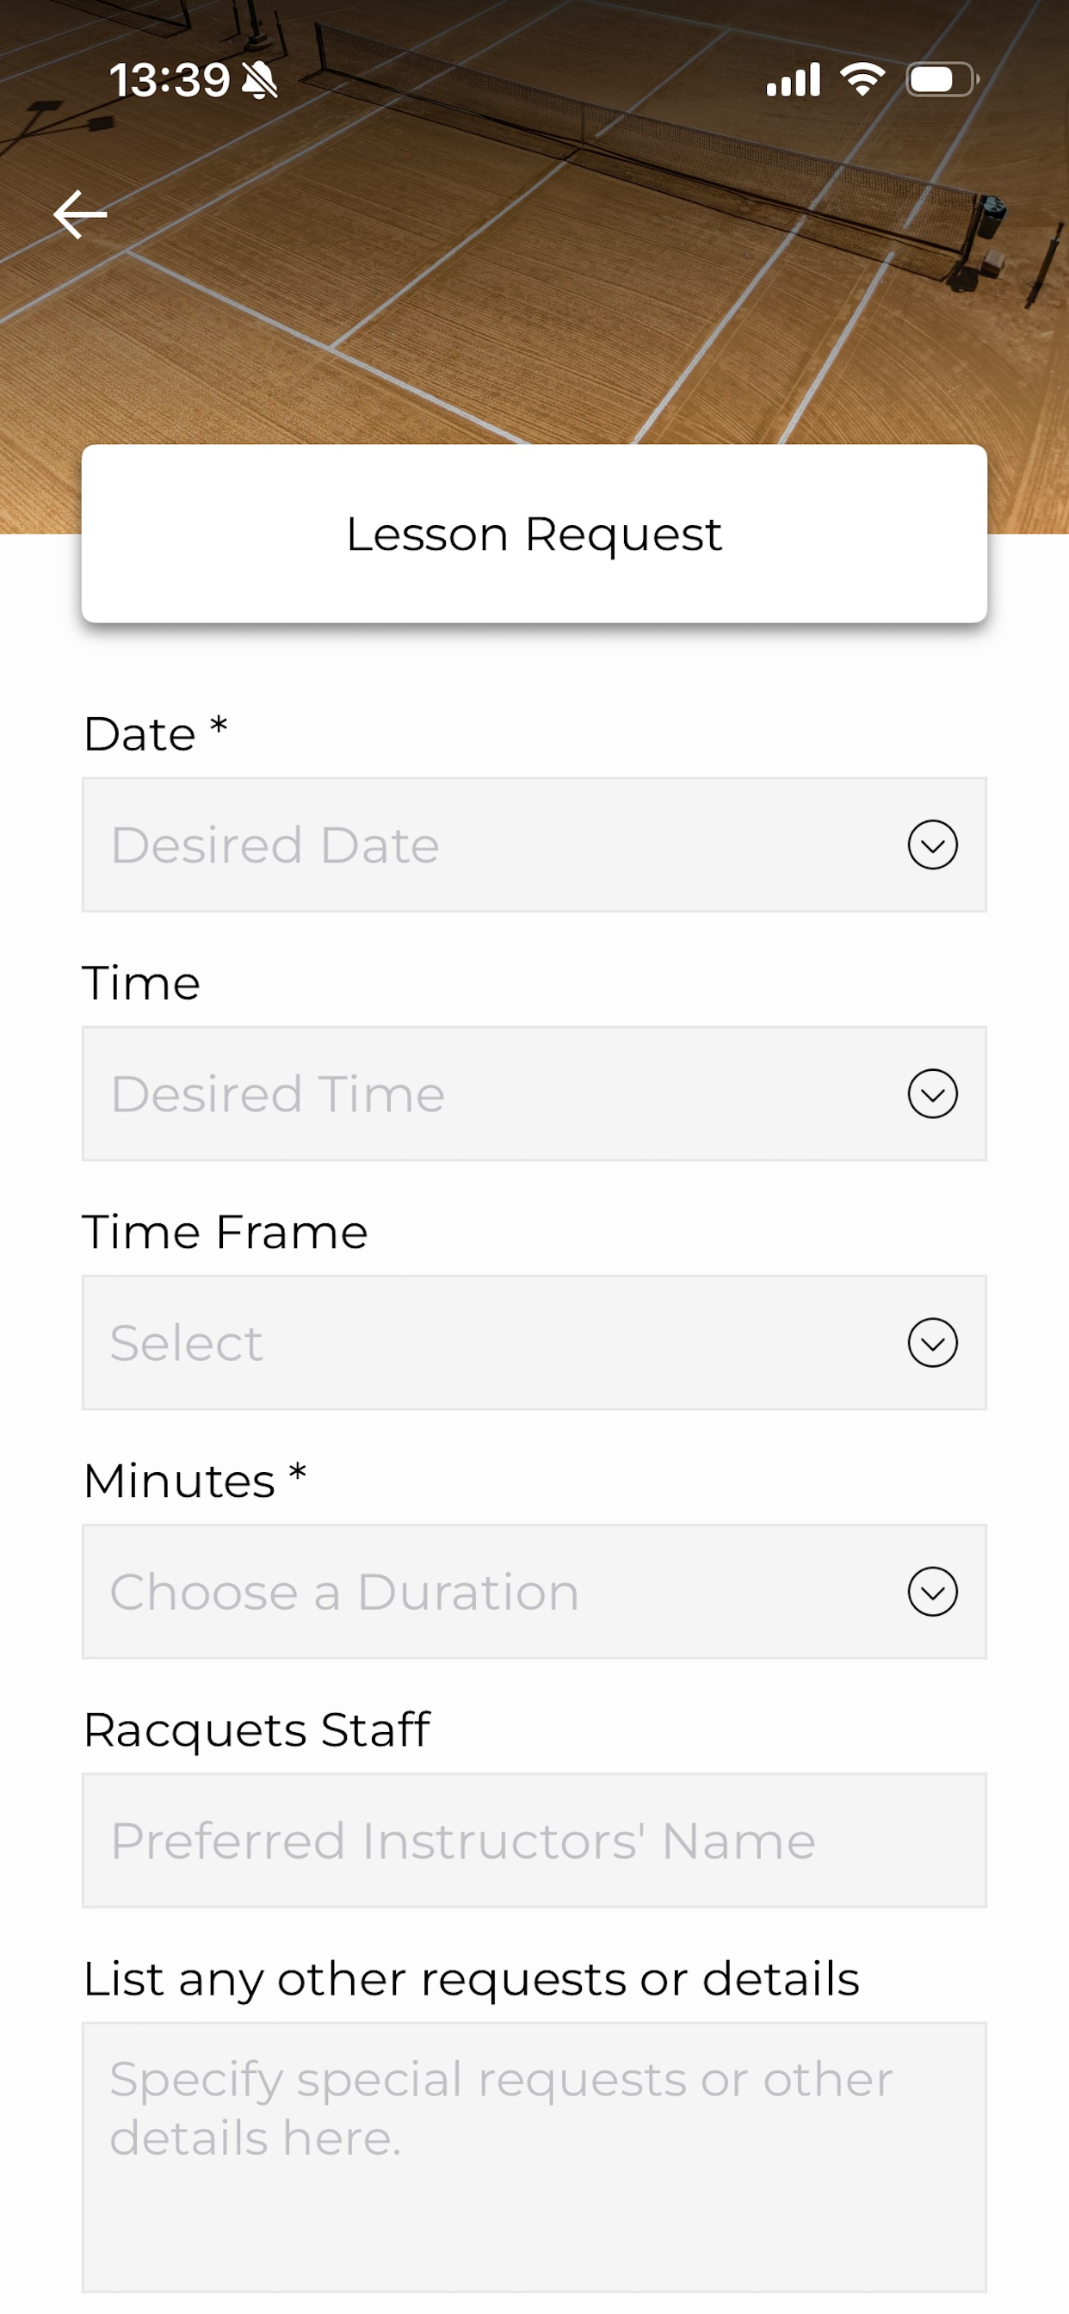1069x2314 pixels.
Task: Open the Desired Time dropdown
Action: click(534, 1093)
